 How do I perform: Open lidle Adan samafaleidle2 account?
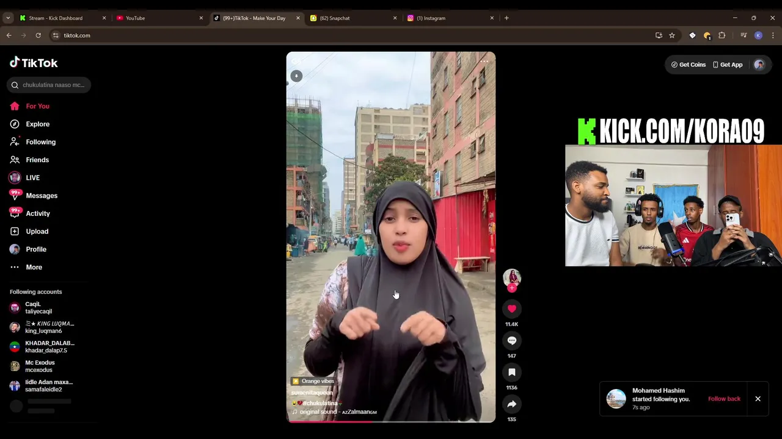pyautogui.click(x=42, y=386)
